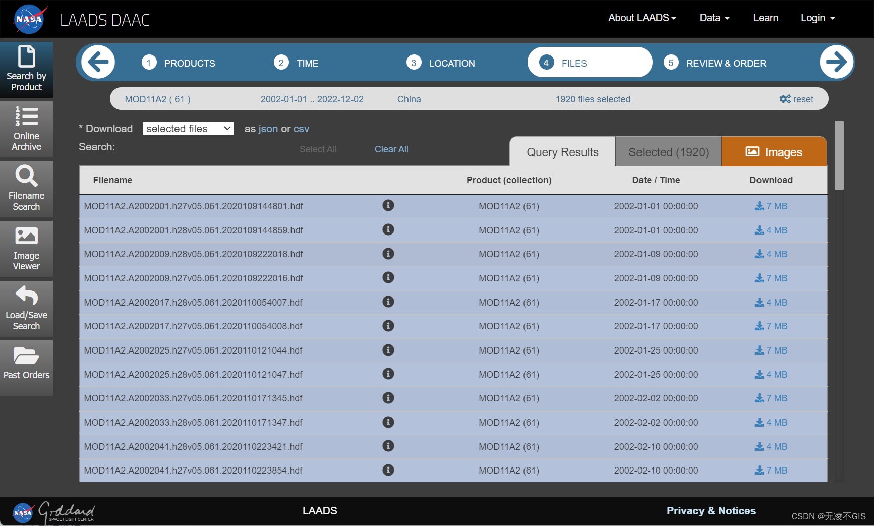Open Search by Product sidebar icon
Viewport: 874px width, 526px height.
pos(26,70)
